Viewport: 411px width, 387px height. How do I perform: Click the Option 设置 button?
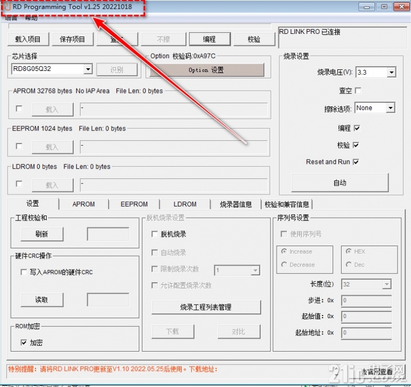coord(206,70)
